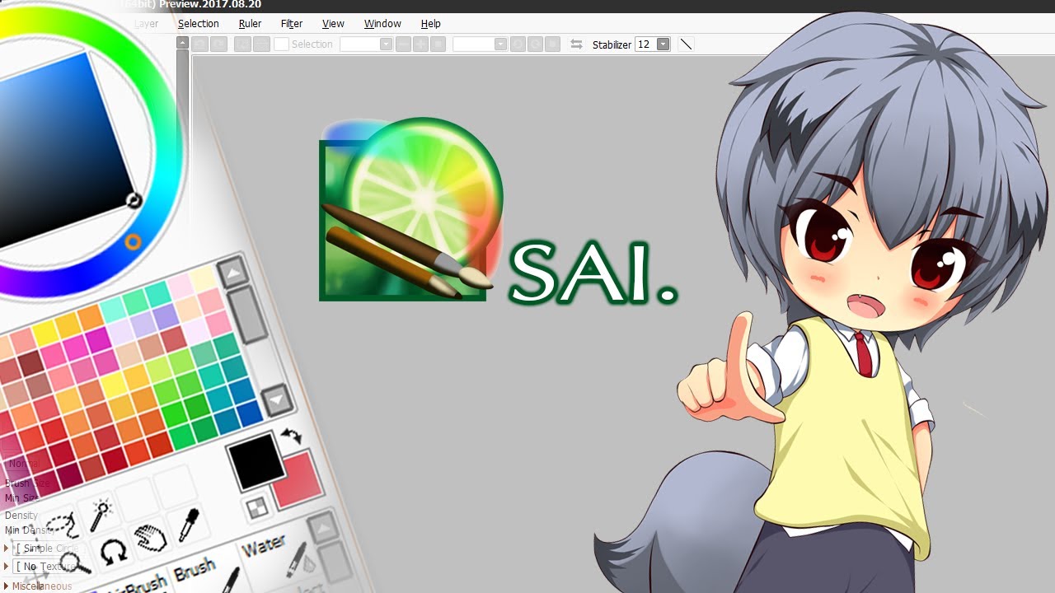Open the rotation angle dropdown
The image size is (1055, 593).
point(500,44)
